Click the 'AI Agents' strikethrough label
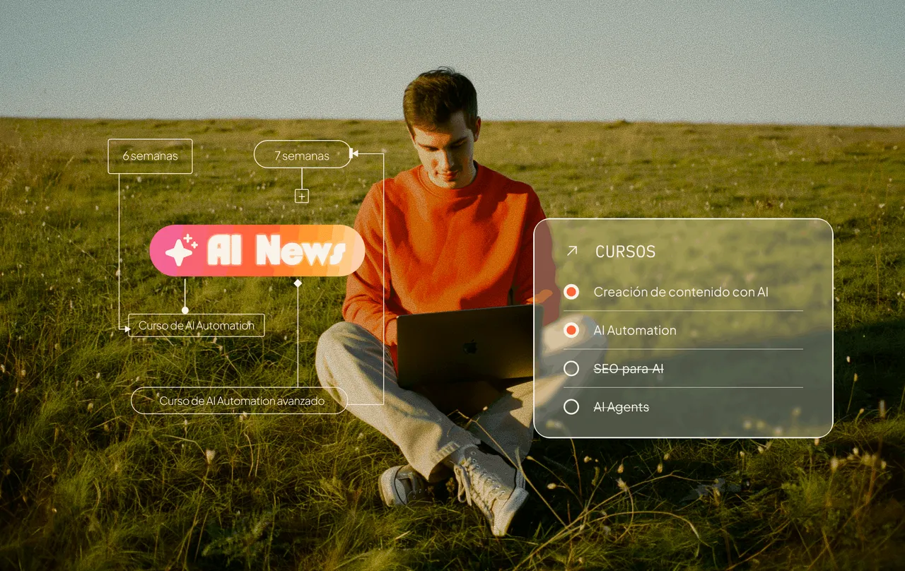 [621, 407]
